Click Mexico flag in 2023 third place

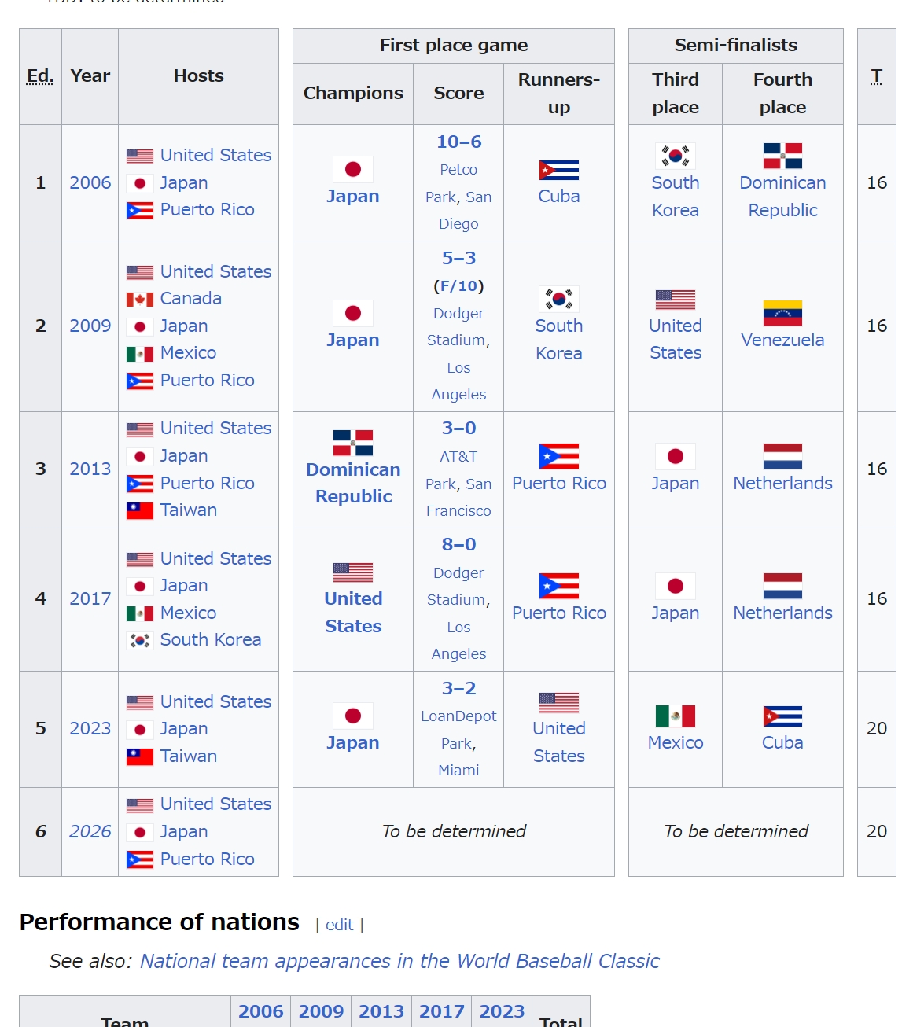click(676, 716)
